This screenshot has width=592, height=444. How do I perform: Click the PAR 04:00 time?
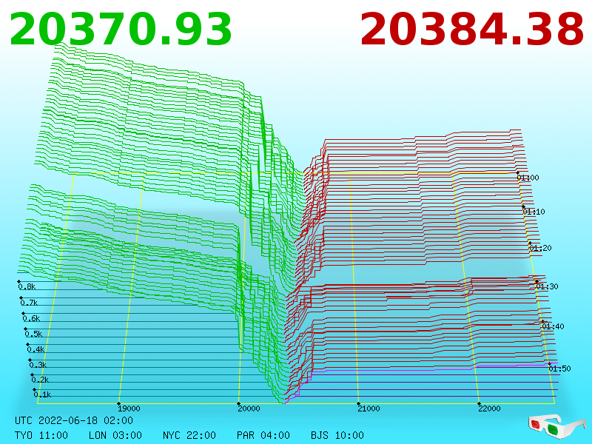click(263, 435)
